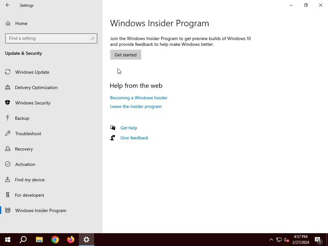
Task: Launch File Explorer from taskbar
Action: pyautogui.click(x=39, y=240)
